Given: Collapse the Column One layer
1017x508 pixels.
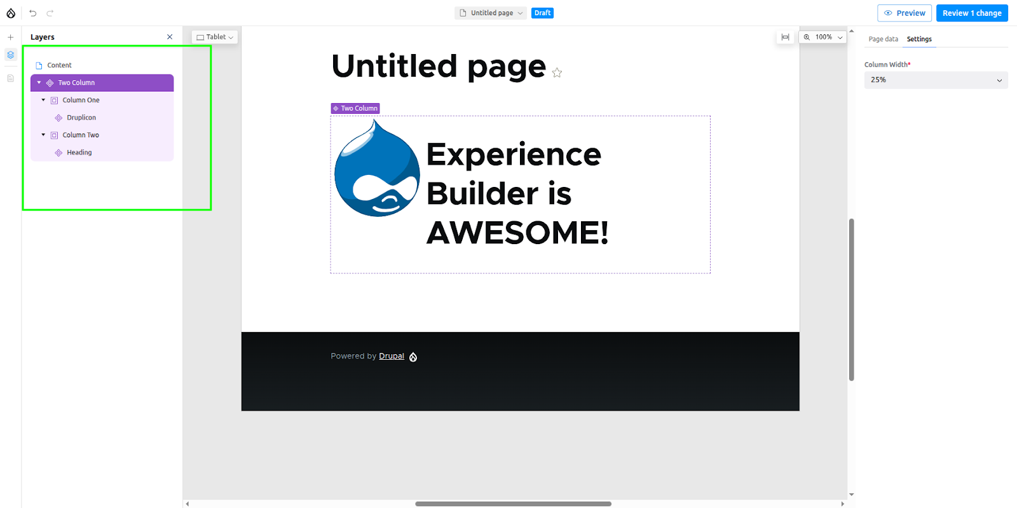Looking at the screenshot, I should coord(43,100).
